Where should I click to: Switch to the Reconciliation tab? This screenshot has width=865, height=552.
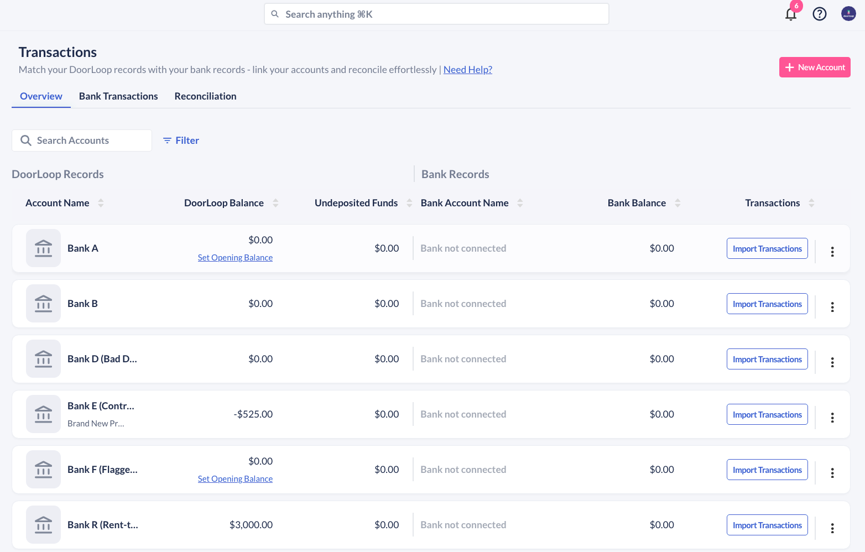point(205,96)
